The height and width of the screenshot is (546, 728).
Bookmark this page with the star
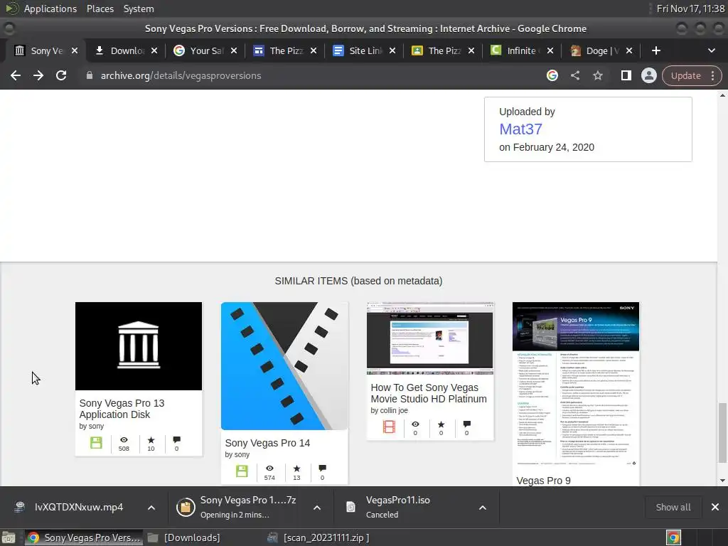click(x=598, y=75)
